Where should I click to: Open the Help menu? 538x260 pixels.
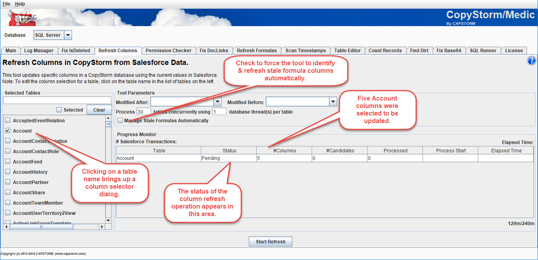20,4
